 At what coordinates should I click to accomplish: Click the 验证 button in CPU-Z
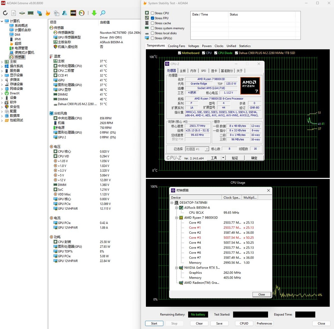(x=235, y=158)
